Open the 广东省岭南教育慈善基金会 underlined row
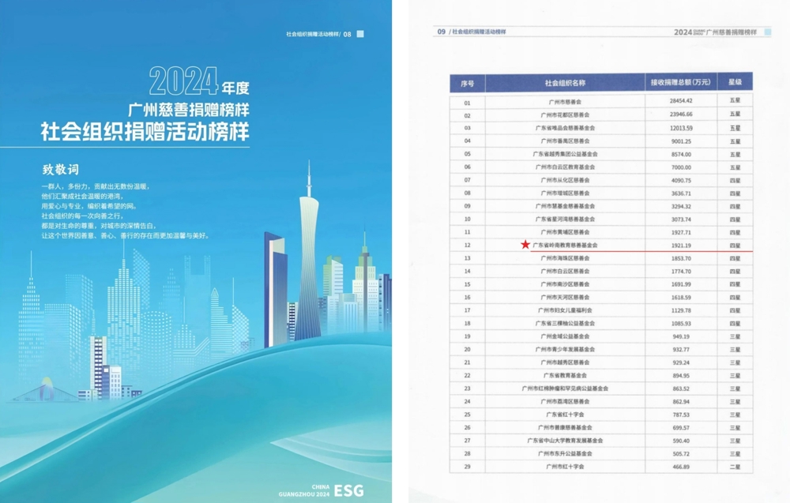Screen dimensions: 790x503 (565, 246)
